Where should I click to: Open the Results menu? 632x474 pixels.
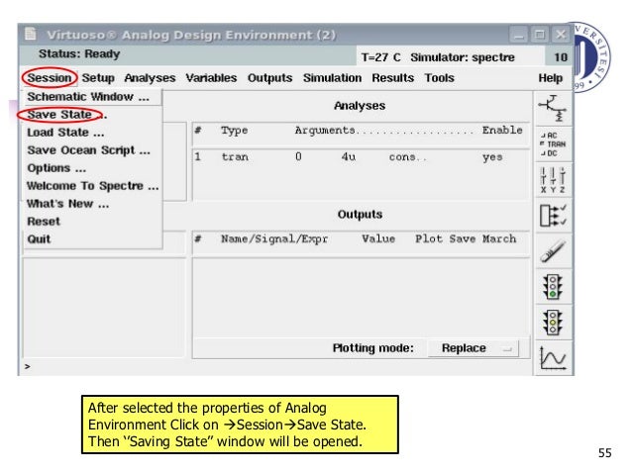click(393, 78)
